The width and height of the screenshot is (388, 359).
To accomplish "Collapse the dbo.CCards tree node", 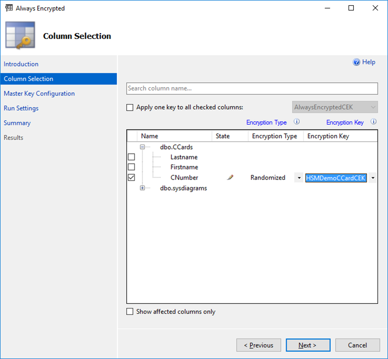I will coord(142,147).
